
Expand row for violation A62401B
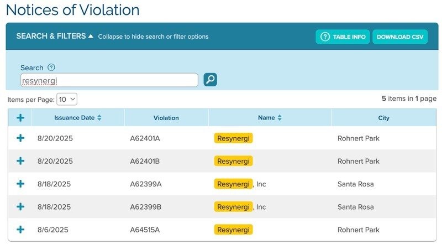pyautogui.click(x=20, y=161)
